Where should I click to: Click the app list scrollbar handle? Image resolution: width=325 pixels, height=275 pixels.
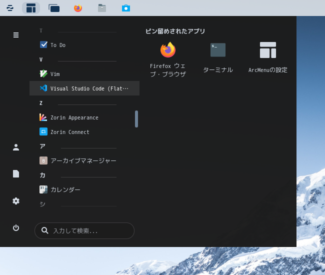[x=136, y=119]
